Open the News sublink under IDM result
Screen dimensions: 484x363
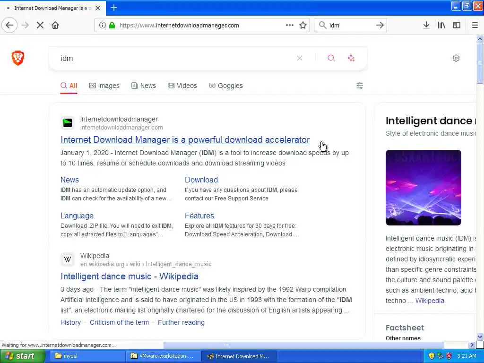[69, 180]
